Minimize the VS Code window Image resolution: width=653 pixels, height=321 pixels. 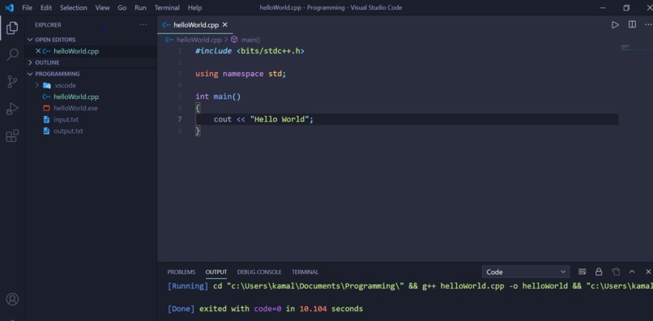pos(603,7)
